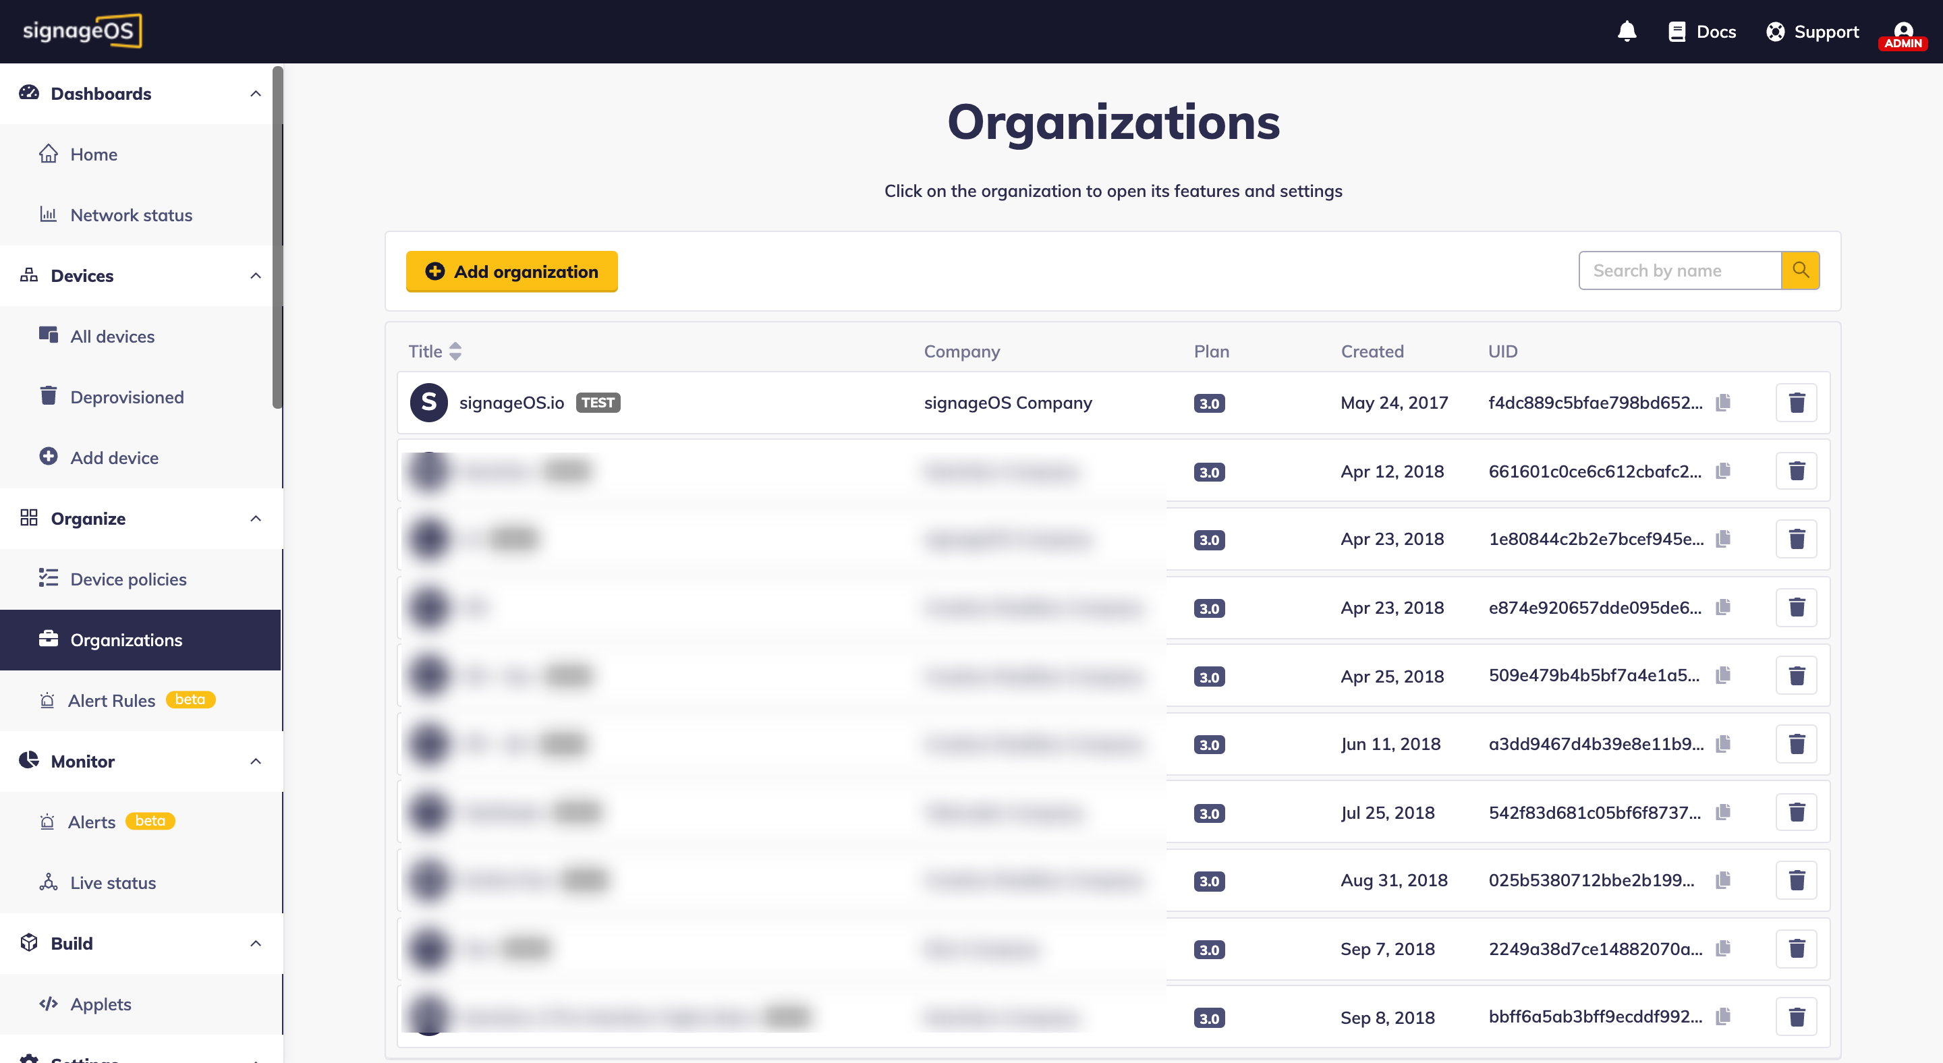The height and width of the screenshot is (1063, 1943).
Task: Delete the signageOS.io organization row
Action: point(1796,403)
